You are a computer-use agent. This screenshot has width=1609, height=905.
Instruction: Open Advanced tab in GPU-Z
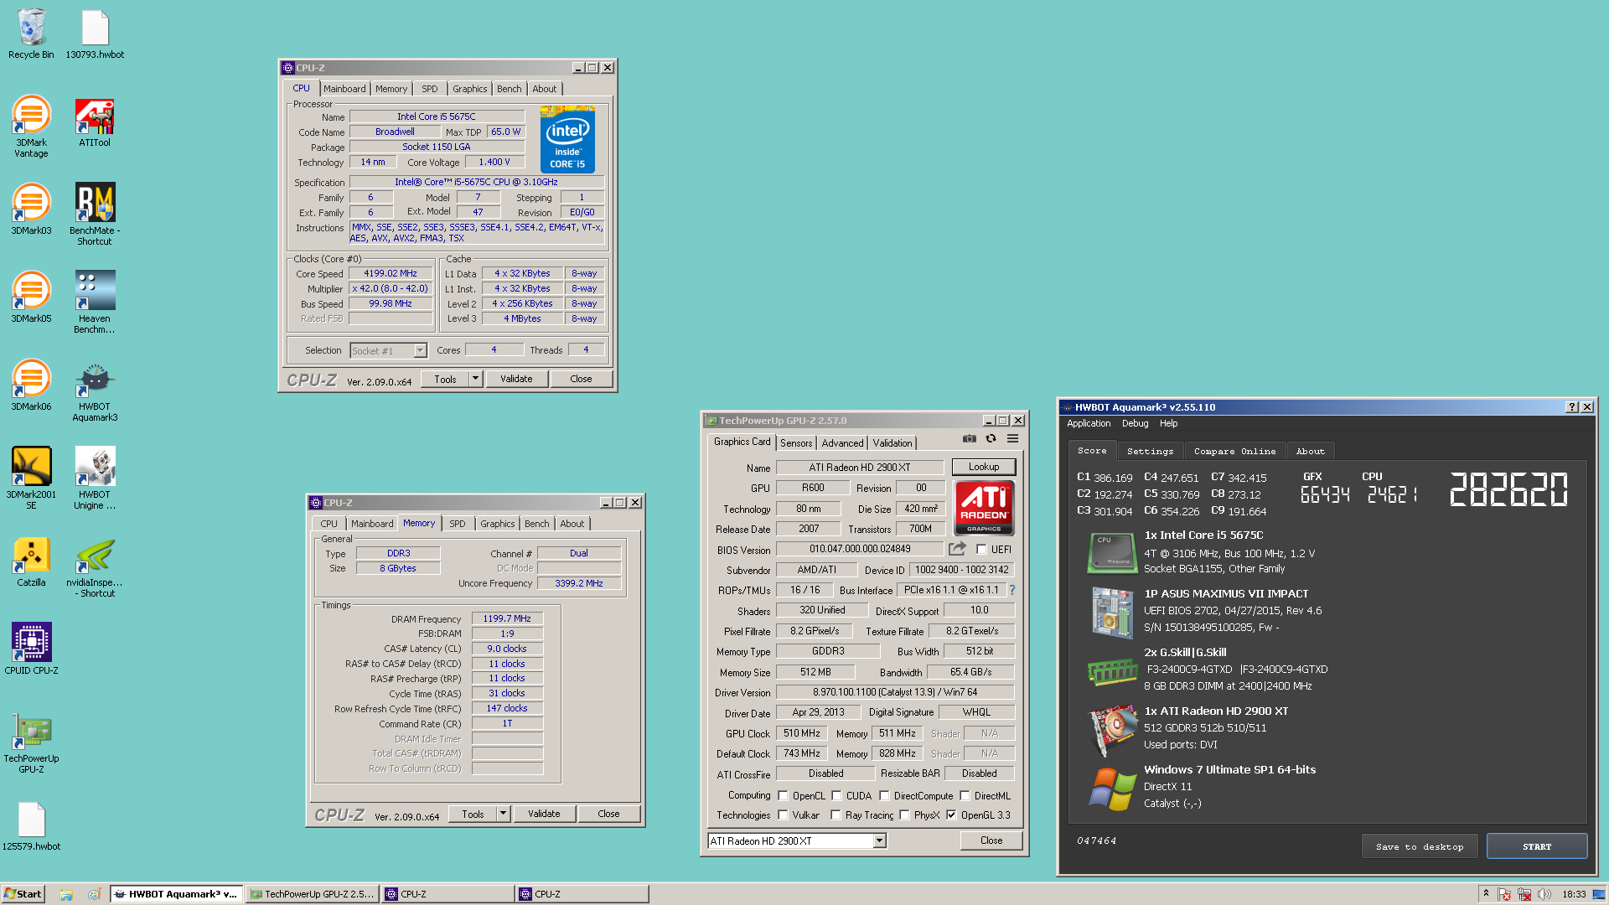[x=842, y=443]
